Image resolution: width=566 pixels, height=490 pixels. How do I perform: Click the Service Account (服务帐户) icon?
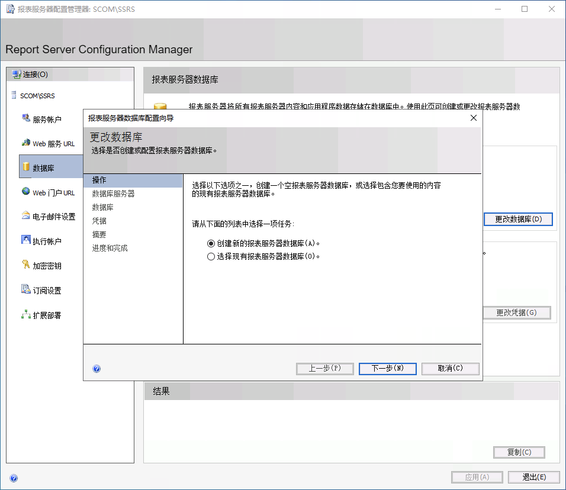coord(25,118)
